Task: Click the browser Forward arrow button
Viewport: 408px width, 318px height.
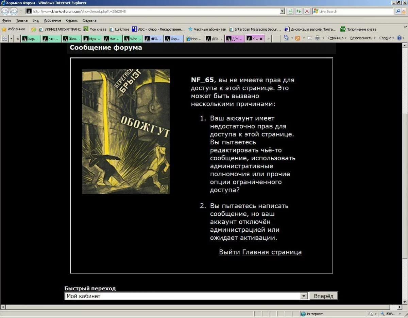Action: point(14,11)
